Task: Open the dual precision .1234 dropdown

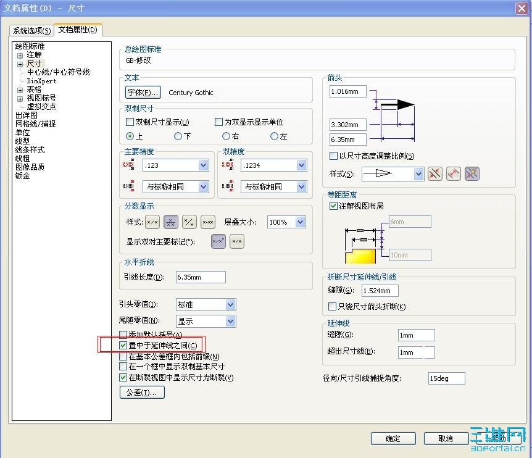Action: (x=301, y=165)
